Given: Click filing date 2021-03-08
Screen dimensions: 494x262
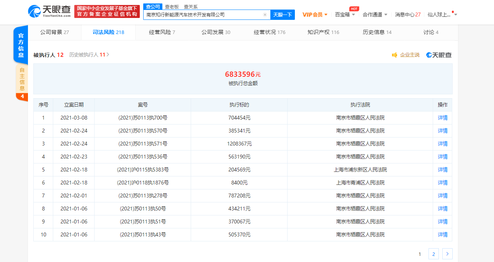Looking at the screenshot, I should (74, 118).
